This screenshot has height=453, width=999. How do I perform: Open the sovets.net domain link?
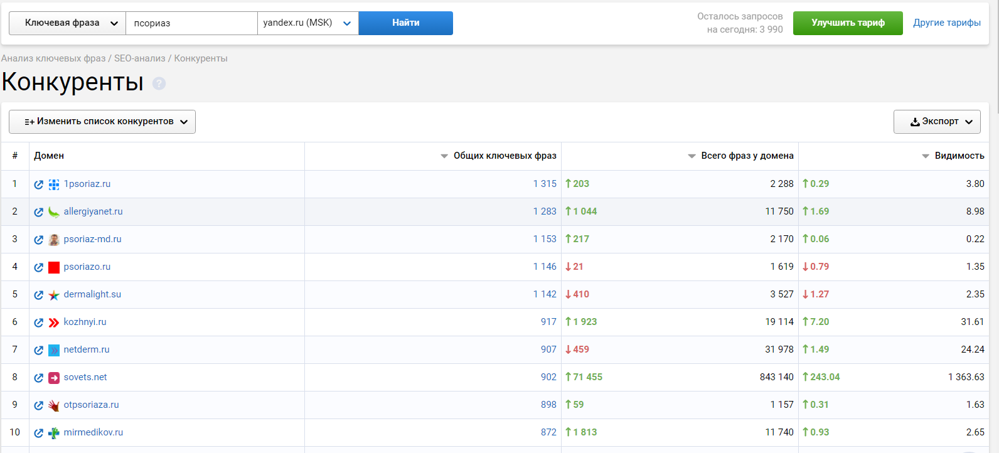pos(85,377)
